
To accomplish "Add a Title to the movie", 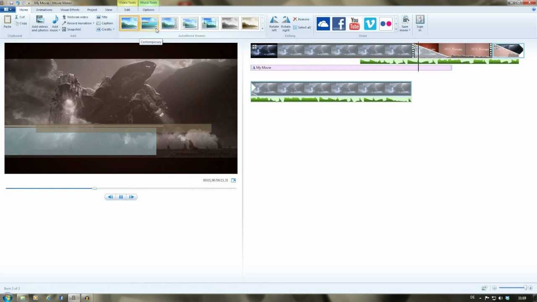I will tap(102, 17).
